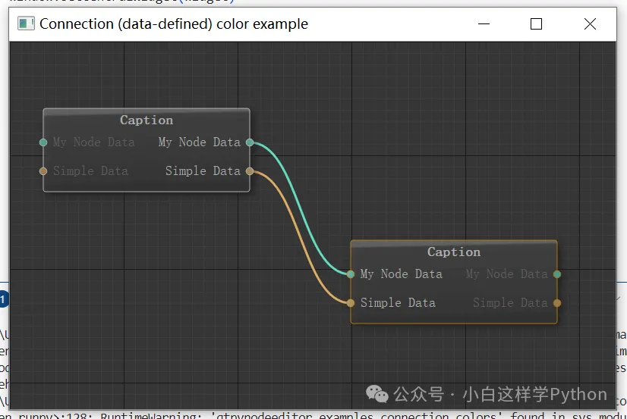Click the green My Node Data output port on left node
This screenshot has height=419, width=627.
(250, 142)
